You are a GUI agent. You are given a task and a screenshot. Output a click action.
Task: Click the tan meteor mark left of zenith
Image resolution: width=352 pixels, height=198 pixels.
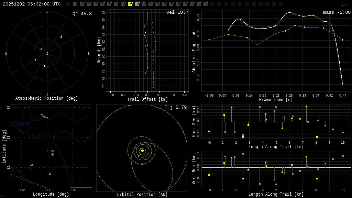pos(41,49)
